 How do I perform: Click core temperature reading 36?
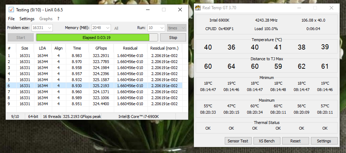point(231,47)
